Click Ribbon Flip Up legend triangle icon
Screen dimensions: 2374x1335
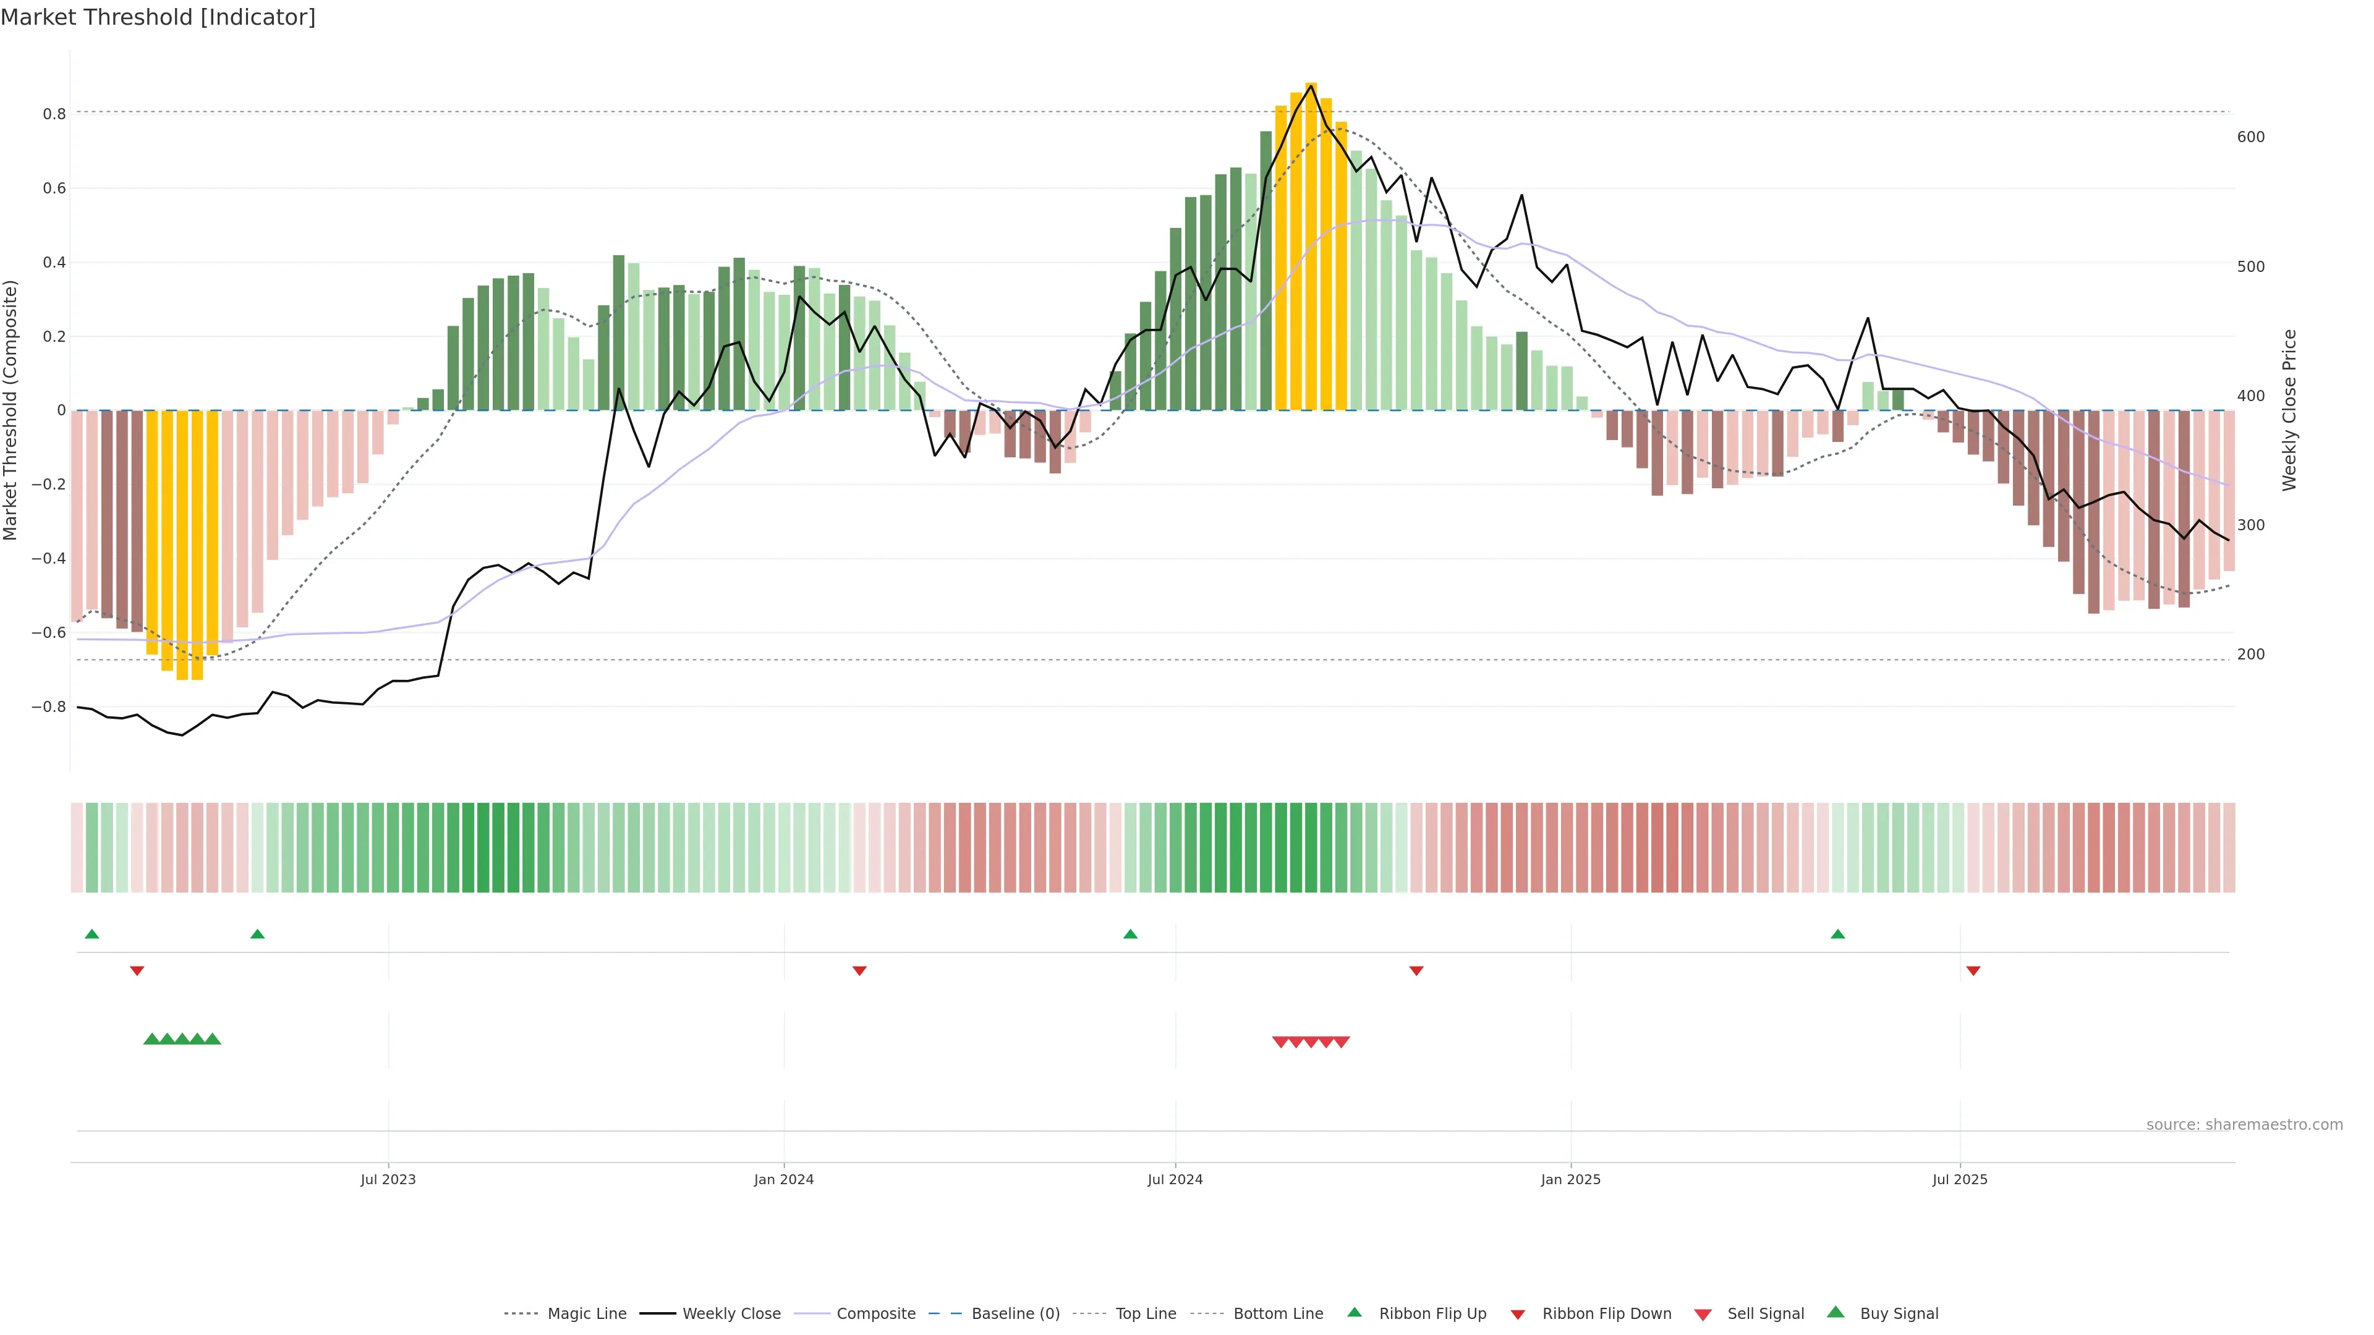tap(1354, 1312)
